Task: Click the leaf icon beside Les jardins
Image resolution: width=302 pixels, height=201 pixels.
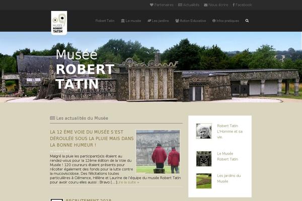Action: pos(149,21)
